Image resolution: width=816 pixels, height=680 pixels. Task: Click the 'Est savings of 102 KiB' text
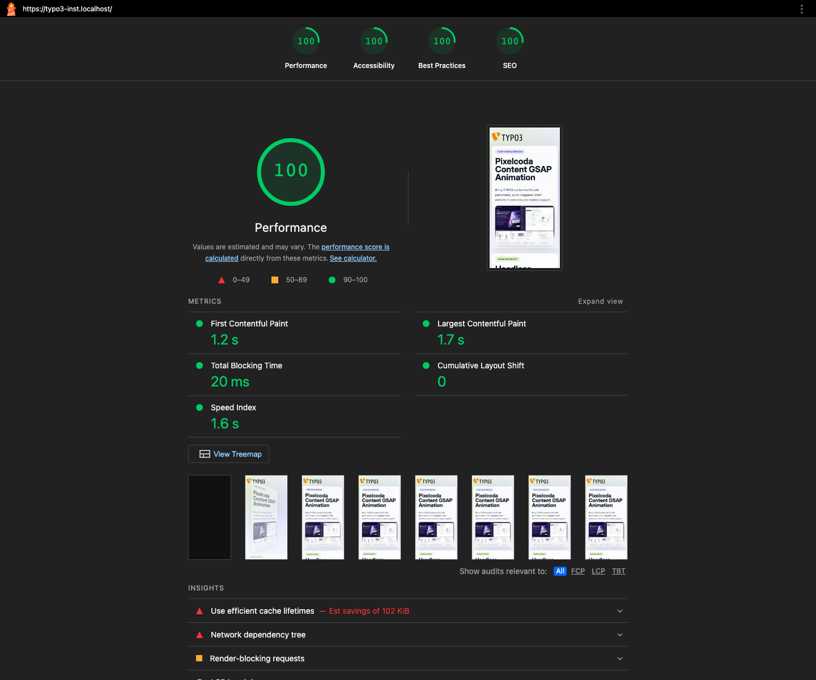(369, 611)
